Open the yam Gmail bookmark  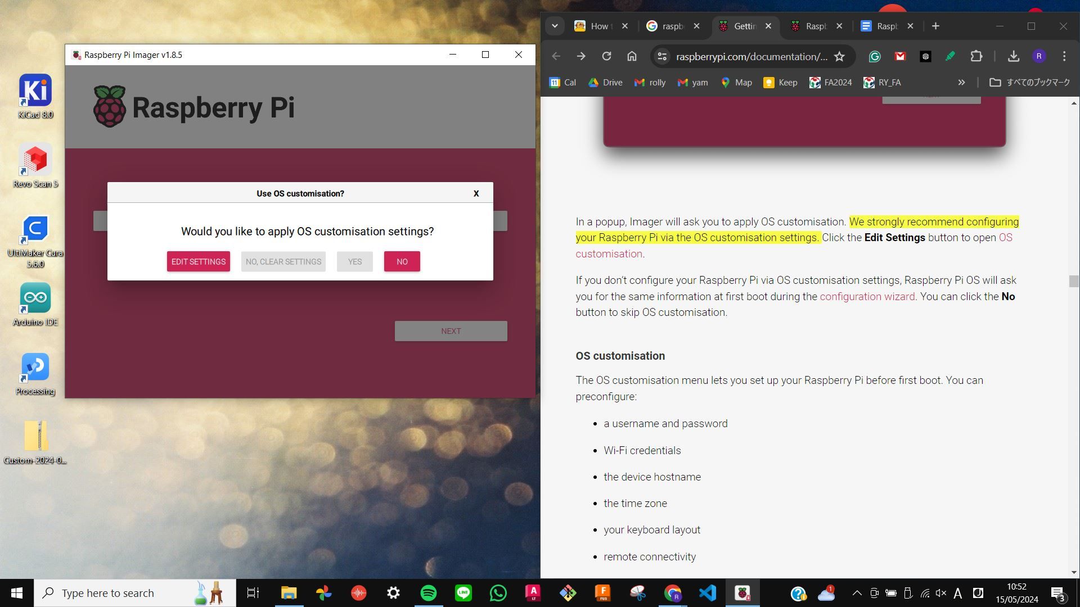pyautogui.click(x=693, y=82)
